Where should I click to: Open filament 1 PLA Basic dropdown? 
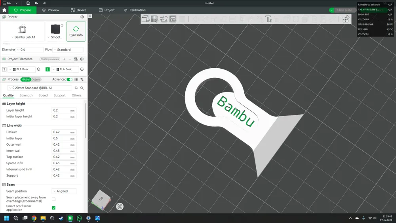[x=22, y=69]
